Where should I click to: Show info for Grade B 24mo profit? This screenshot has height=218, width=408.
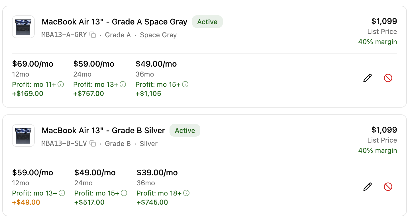click(x=124, y=193)
